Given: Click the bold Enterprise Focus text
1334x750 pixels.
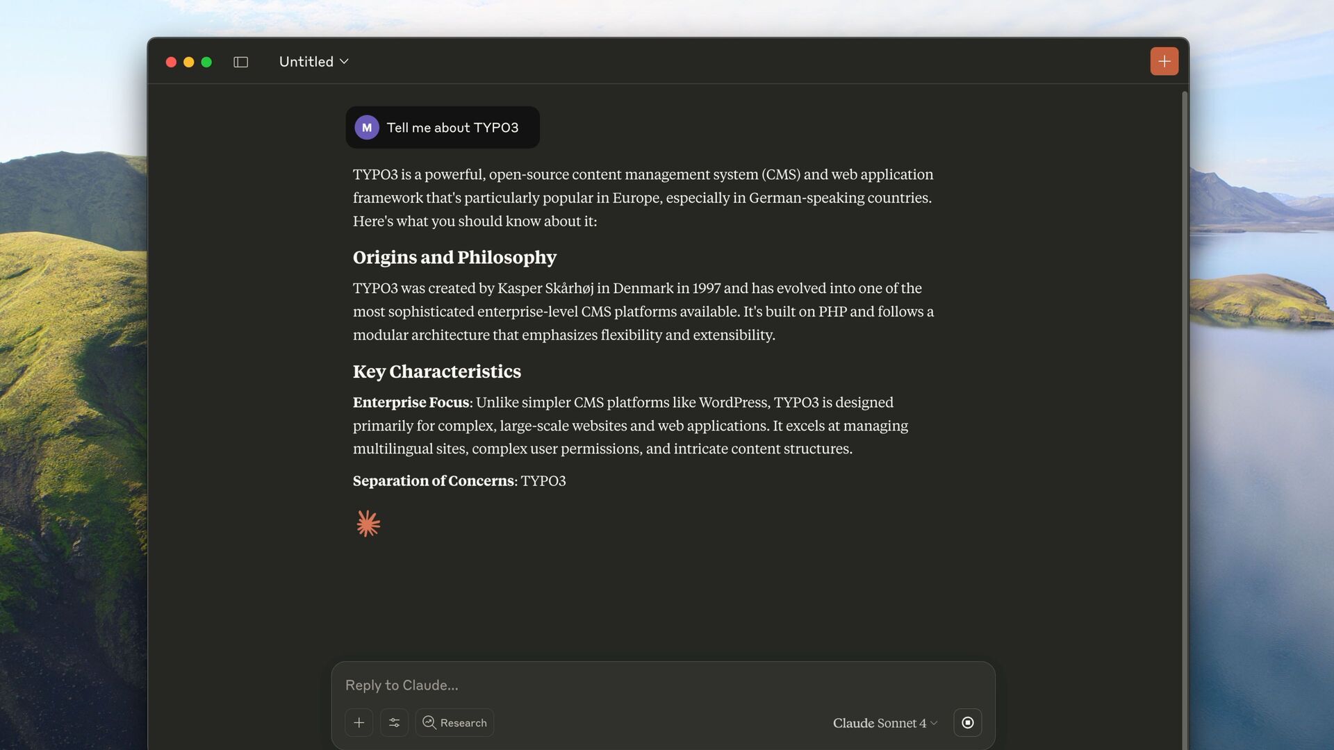Looking at the screenshot, I should (411, 403).
